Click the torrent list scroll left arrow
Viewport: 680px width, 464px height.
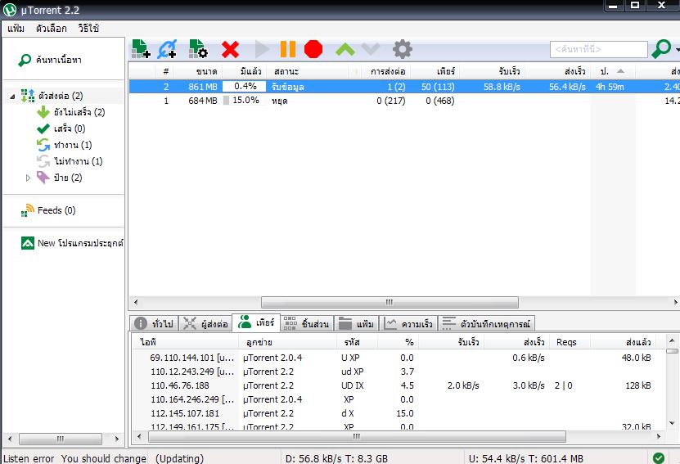click(136, 302)
